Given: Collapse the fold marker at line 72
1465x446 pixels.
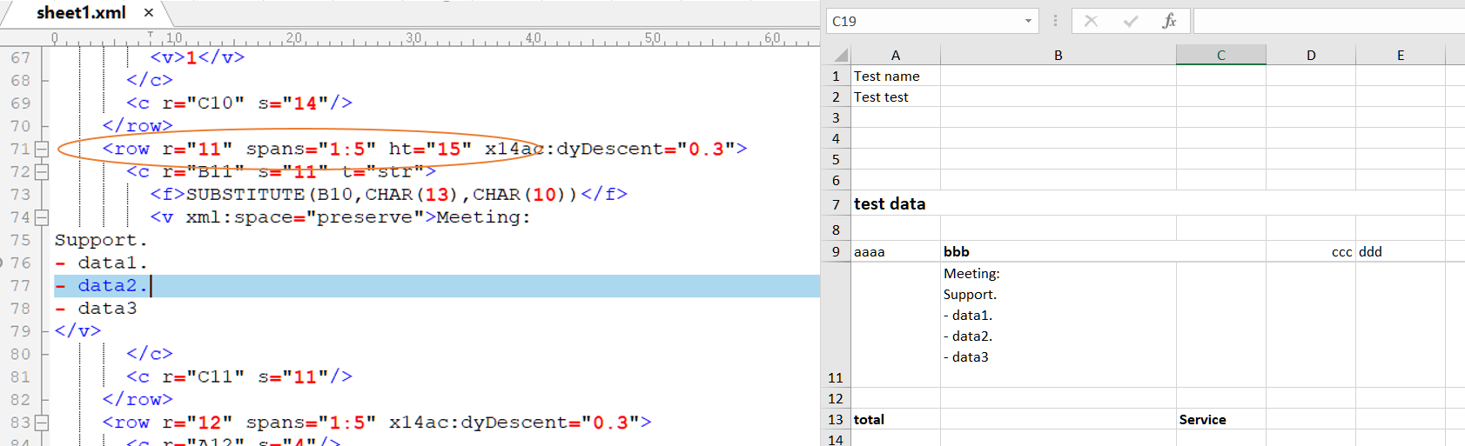Looking at the screenshot, I should tap(41, 172).
